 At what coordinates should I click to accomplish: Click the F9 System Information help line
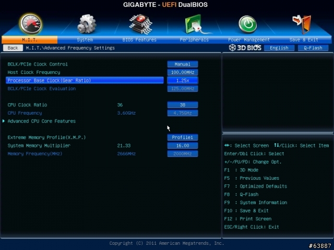(x=256, y=203)
